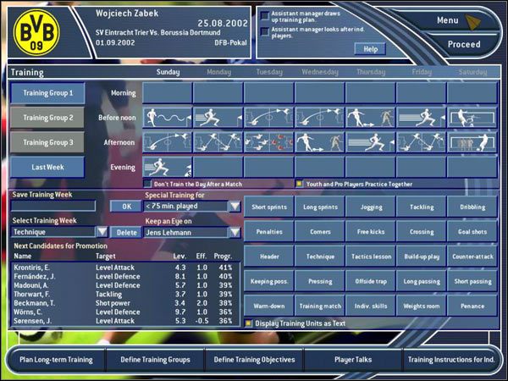This screenshot has height=381, width=508.
Task: Open Keep an Eye on Jens Lehmann dropdown
Action: tap(235, 231)
